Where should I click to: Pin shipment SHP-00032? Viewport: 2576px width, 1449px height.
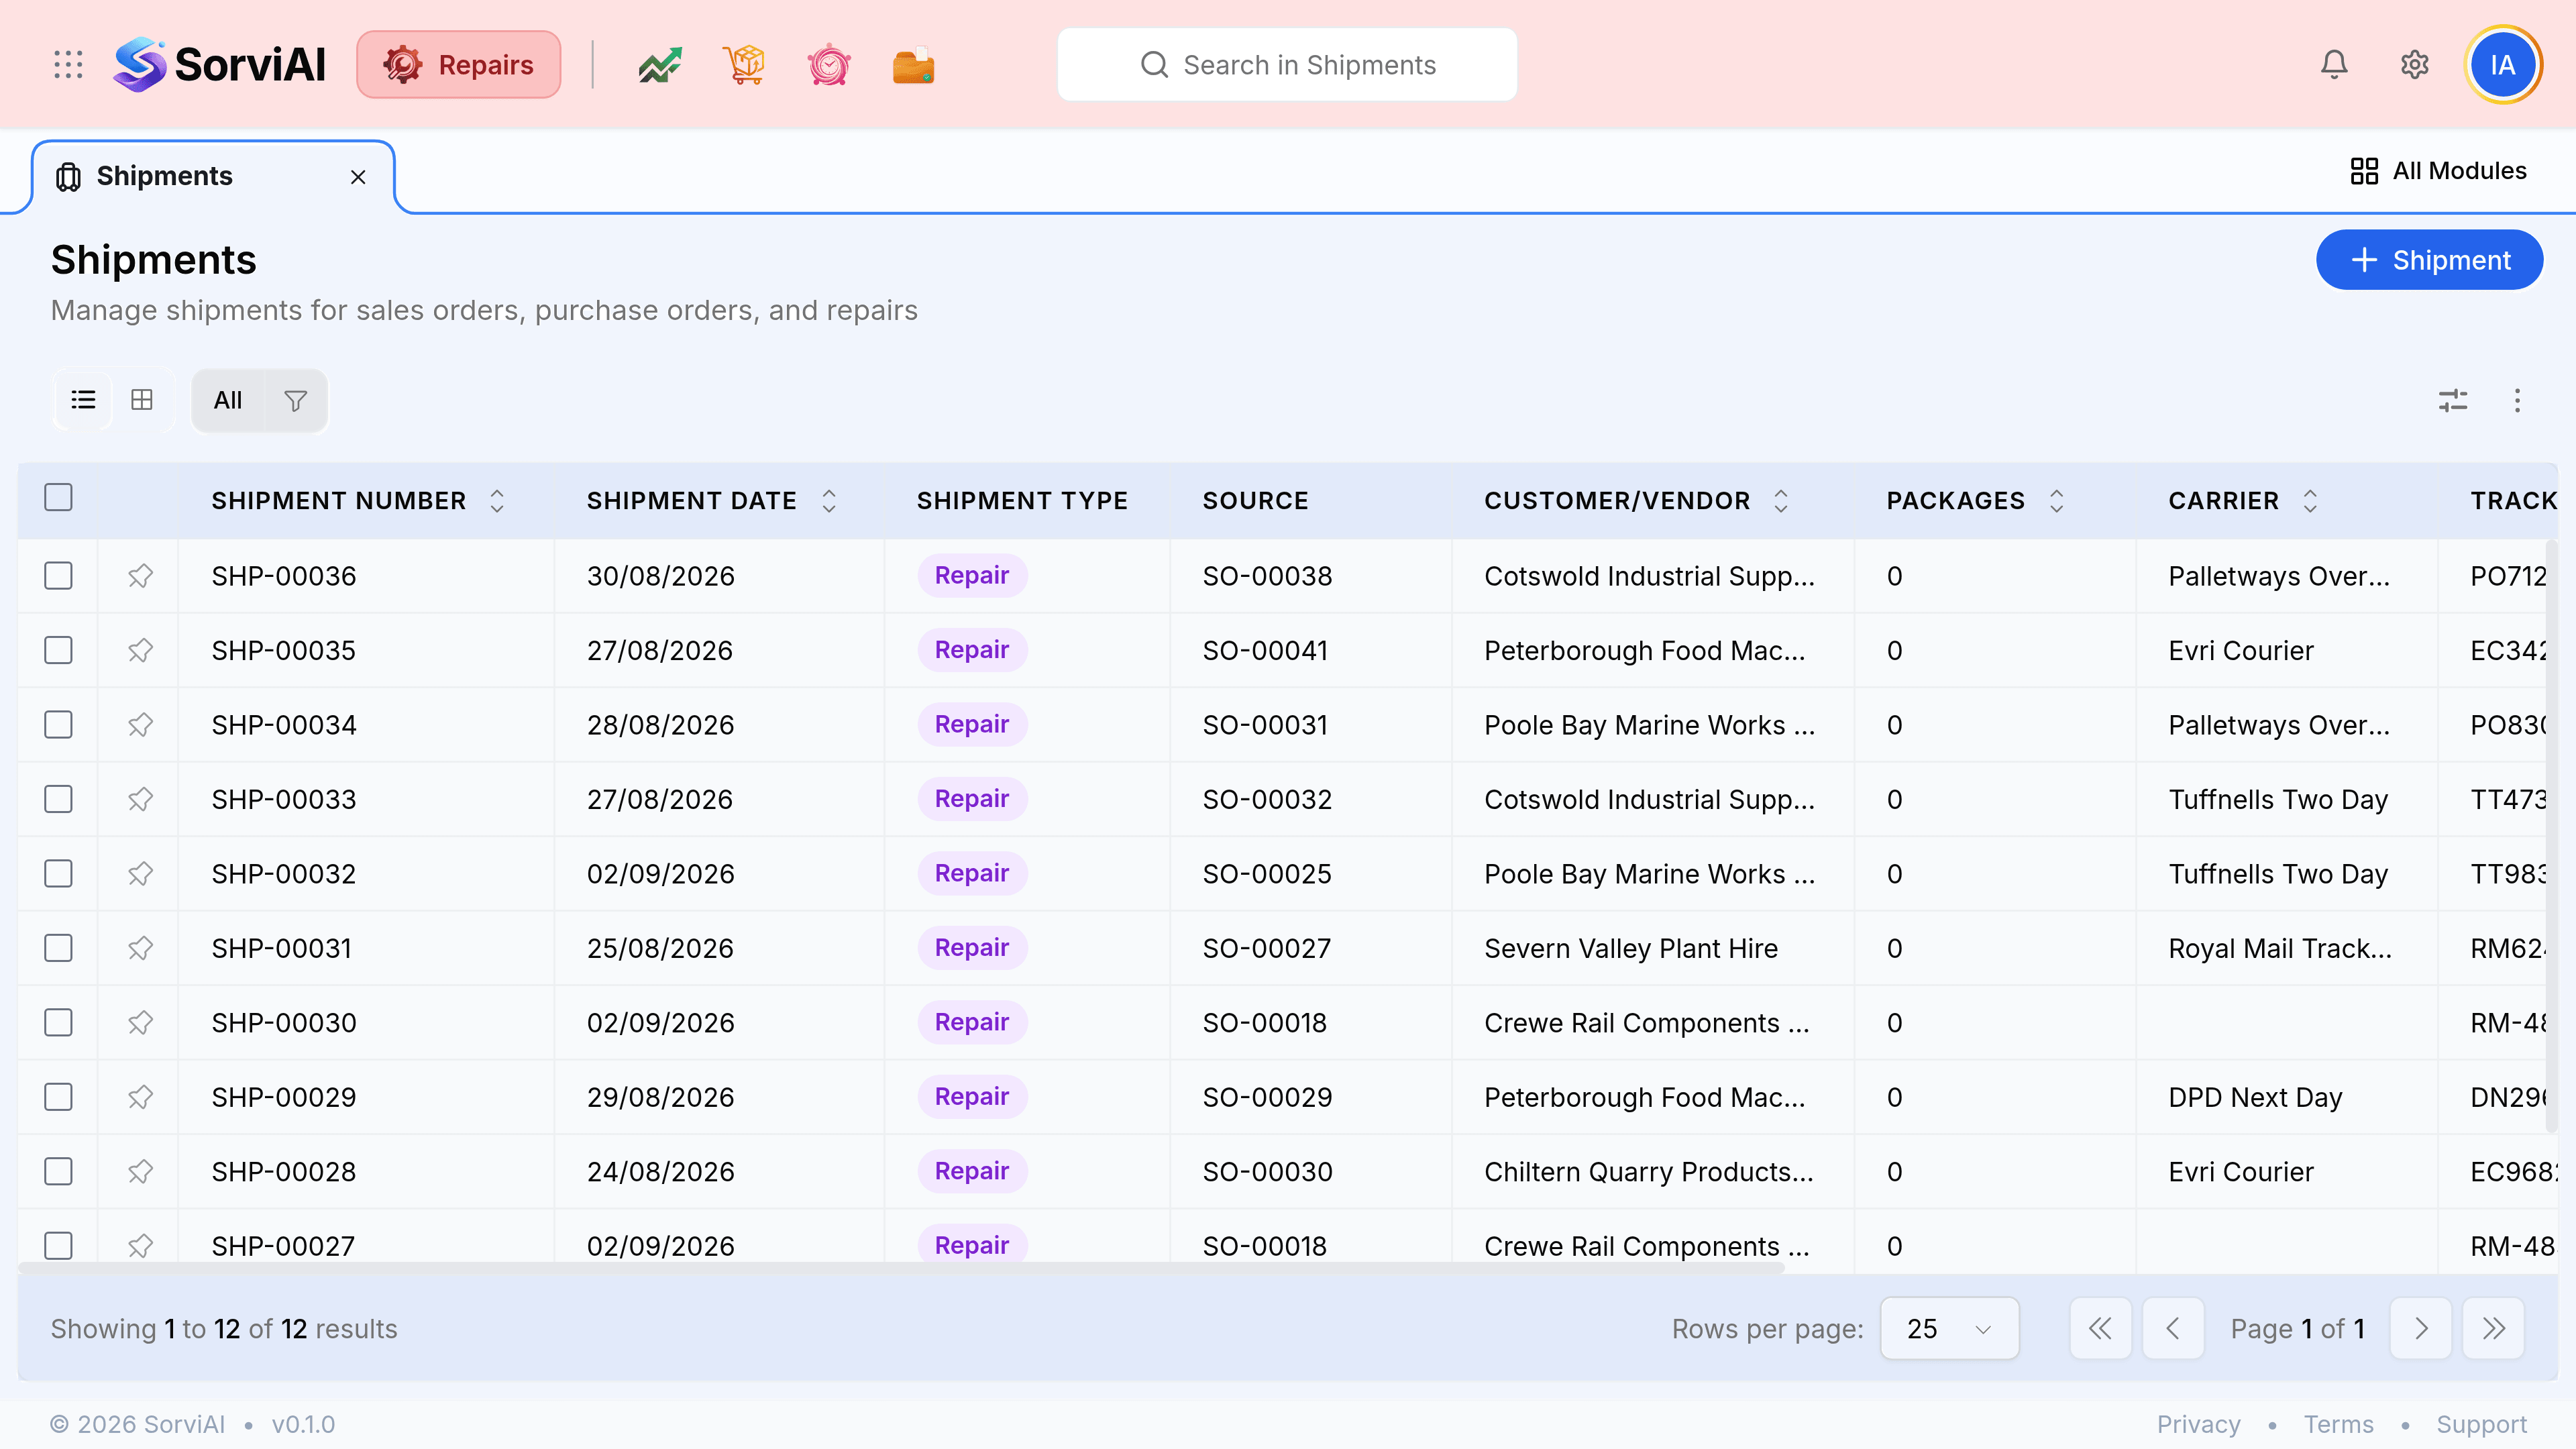[x=140, y=874]
